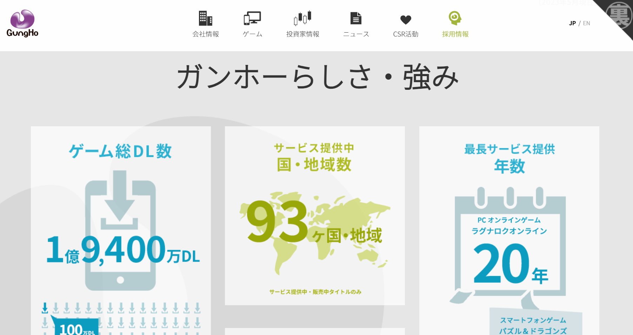Click the ゲーム総DL数 card title
Viewport: 633px width, 335px height.
pos(120,151)
